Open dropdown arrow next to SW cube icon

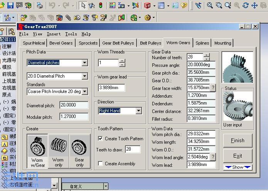coord(154,6)
